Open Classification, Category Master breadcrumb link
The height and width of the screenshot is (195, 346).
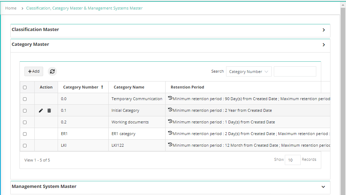click(84, 8)
